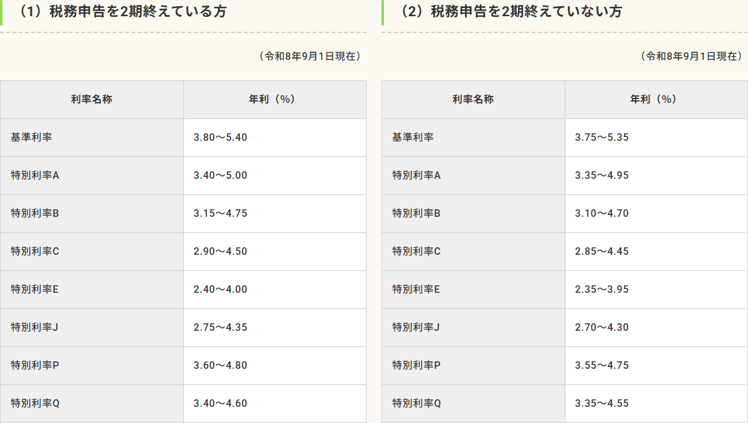Viewport: 748px width, 423px height.
Task: Select 特別利率C in the 2.85～4.45 row
Action: pyautogui.click(x=416, y=251)
